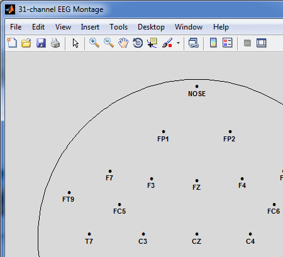Open the Tools menu

[118, 27]
